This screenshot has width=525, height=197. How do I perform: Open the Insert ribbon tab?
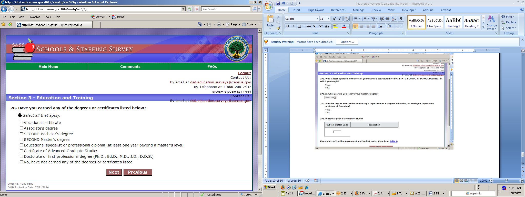click(296, 10)
